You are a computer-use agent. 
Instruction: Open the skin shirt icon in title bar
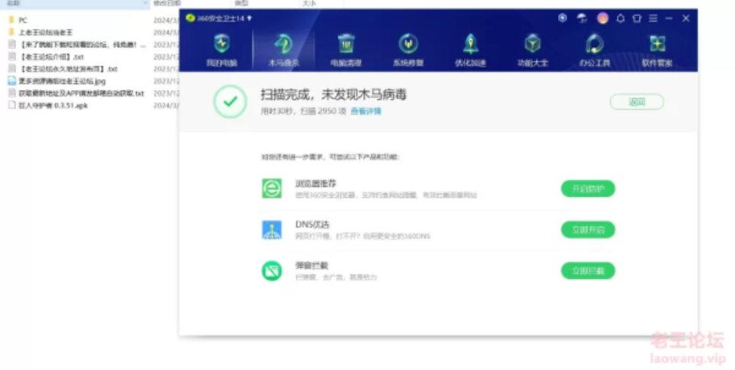click(x=636, y=18)
